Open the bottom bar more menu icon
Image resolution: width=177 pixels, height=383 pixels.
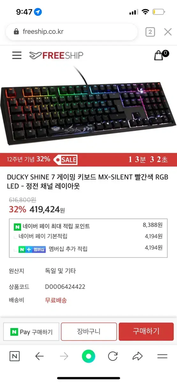pyautogui.click(x=162, y=356)
